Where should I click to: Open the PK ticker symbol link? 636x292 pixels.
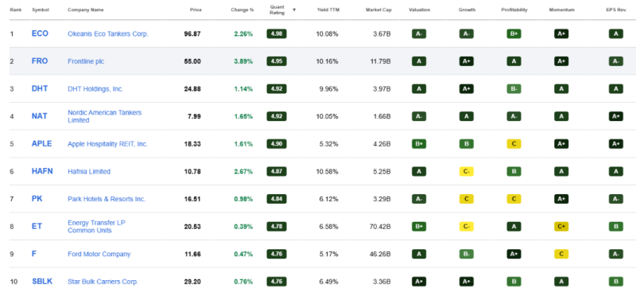37,199
